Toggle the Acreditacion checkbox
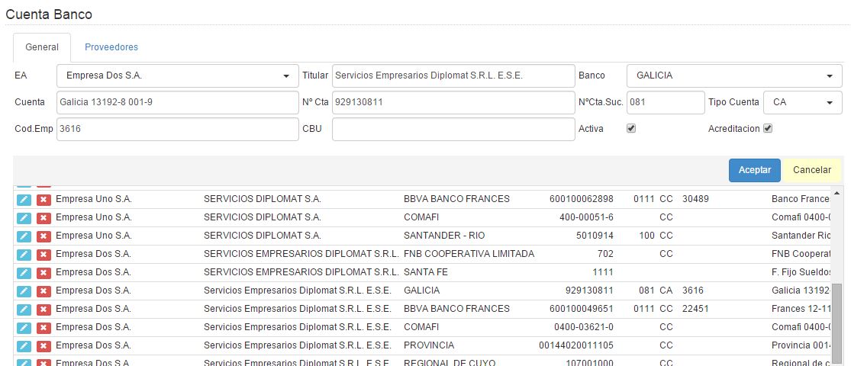Viewport: 851px width, 366px height. click(x=768, y=128)
